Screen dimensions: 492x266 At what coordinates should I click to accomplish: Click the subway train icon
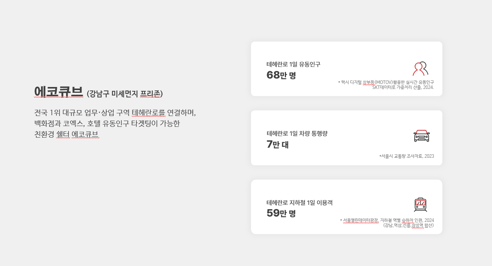coord(420,205)
